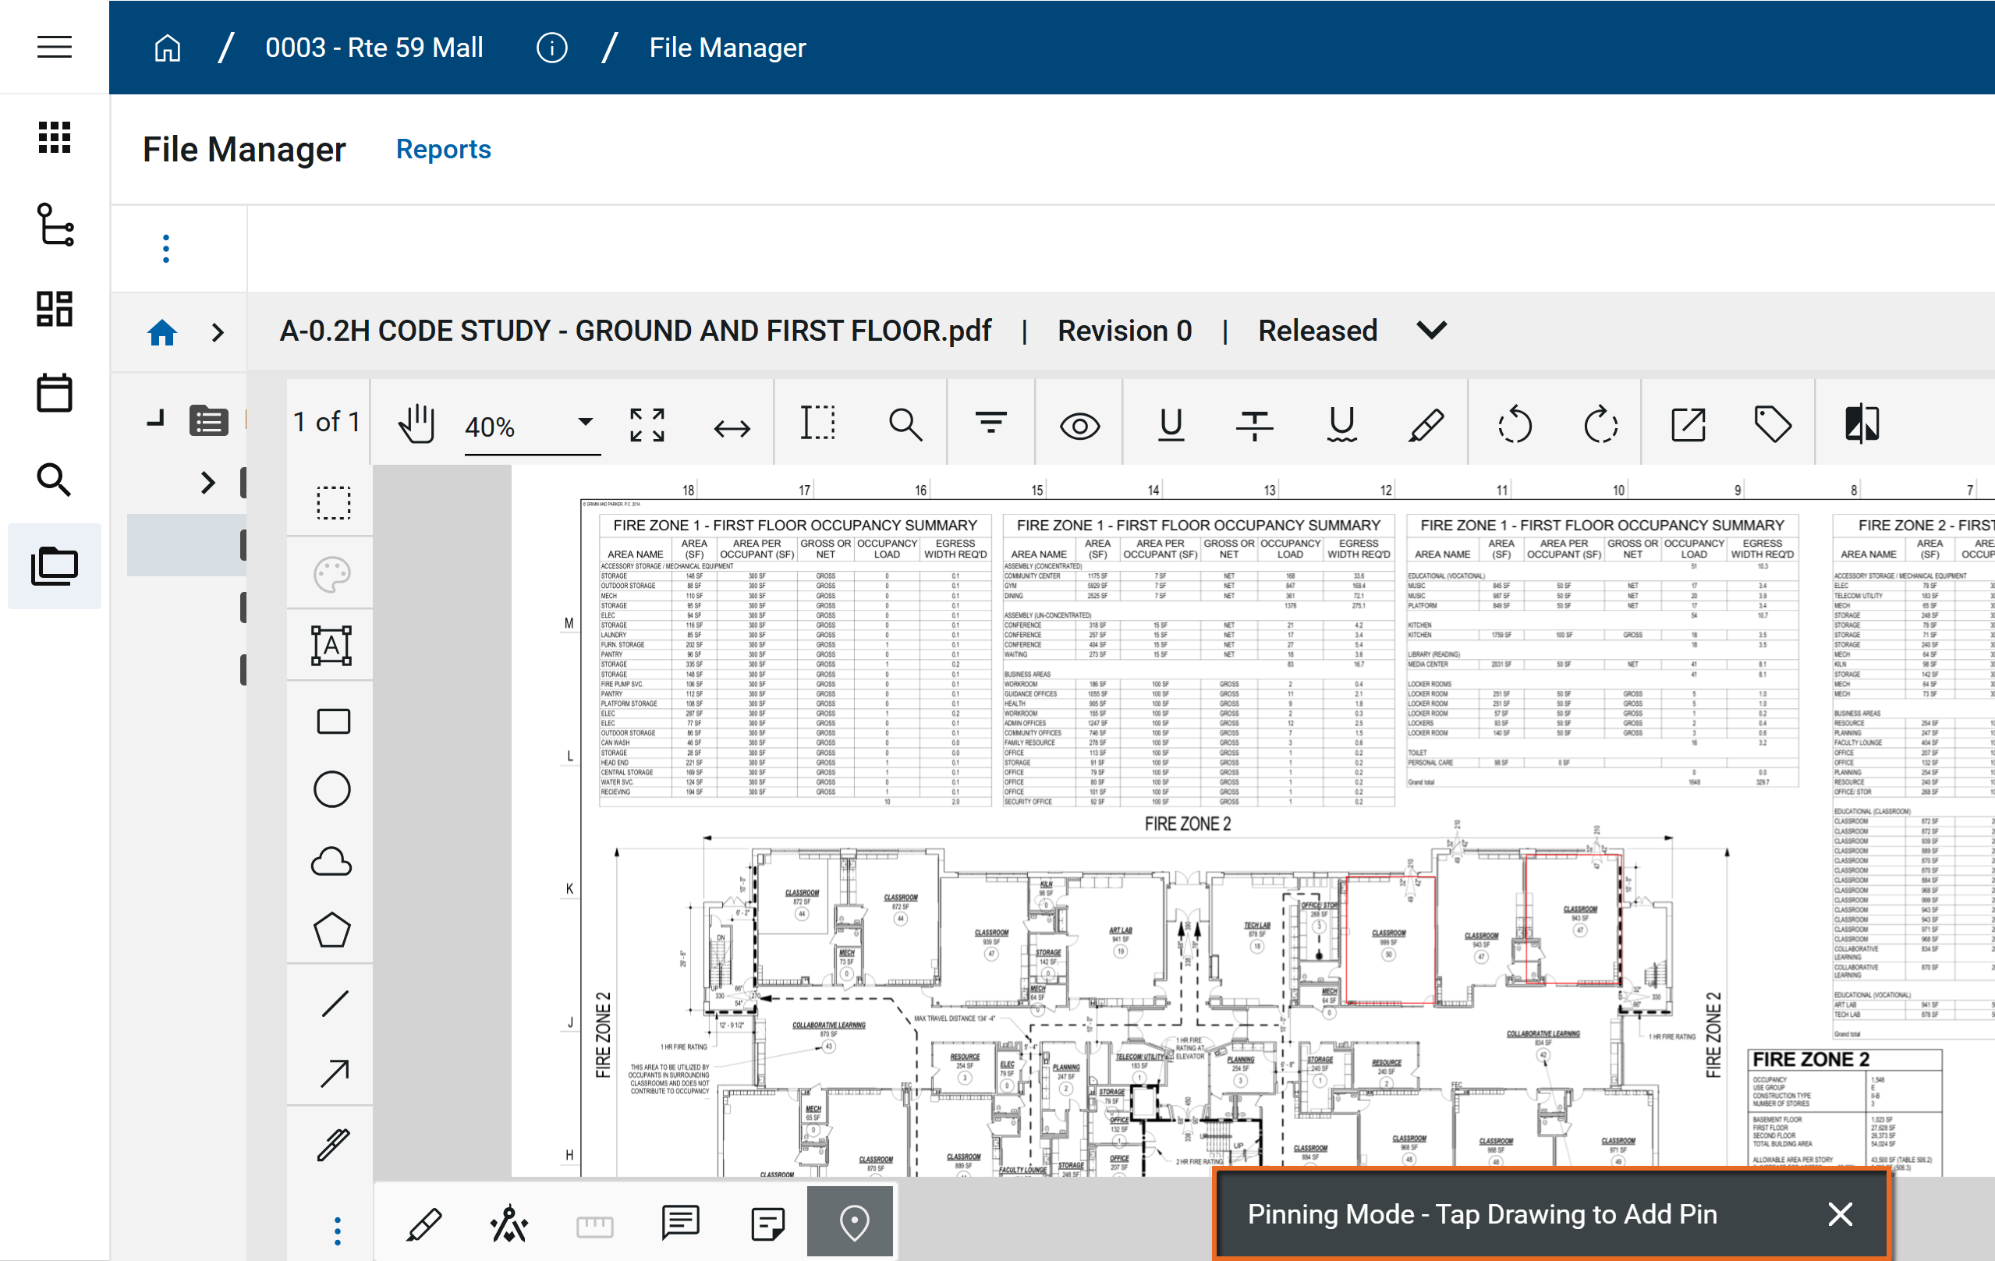The height and width of the screenshot is (1261, 1995).
Task: Open the document Compare tool
Action: click(1862, 424)
